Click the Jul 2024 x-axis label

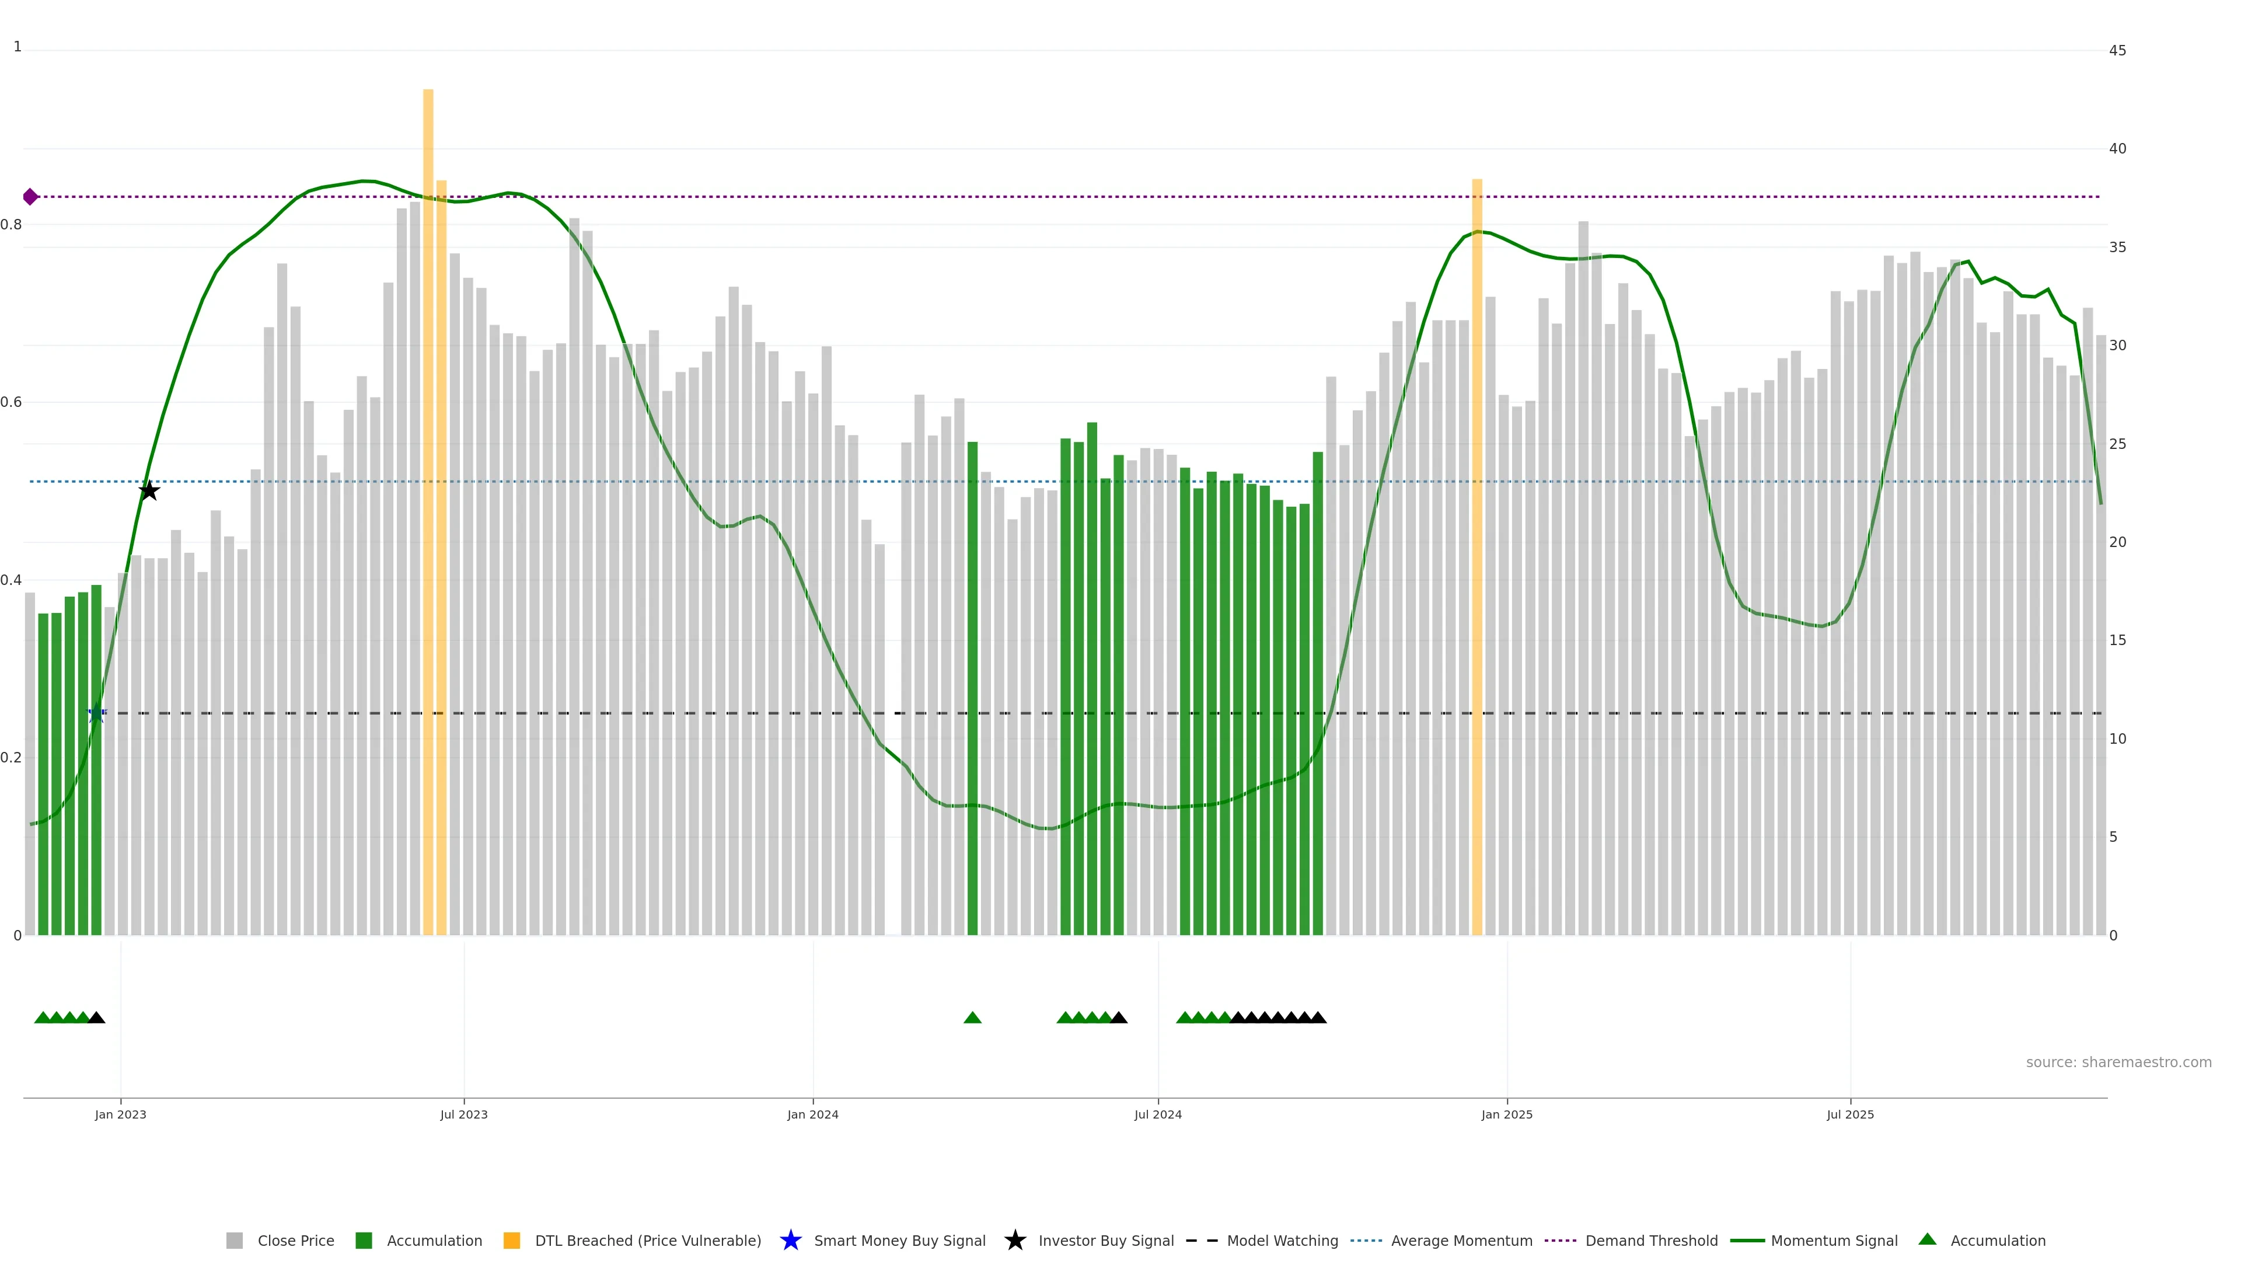1157,1114
